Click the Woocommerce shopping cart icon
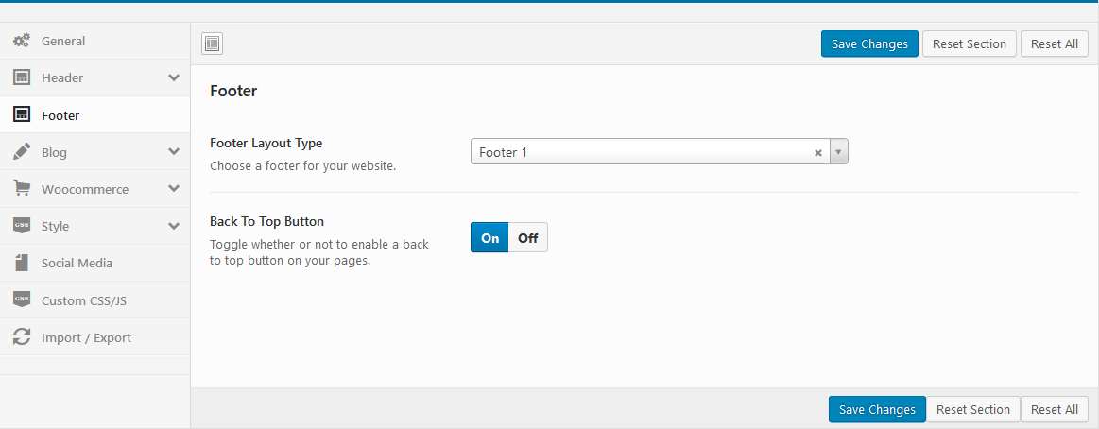Screen dimensions: 1099x429 [21, 189]
